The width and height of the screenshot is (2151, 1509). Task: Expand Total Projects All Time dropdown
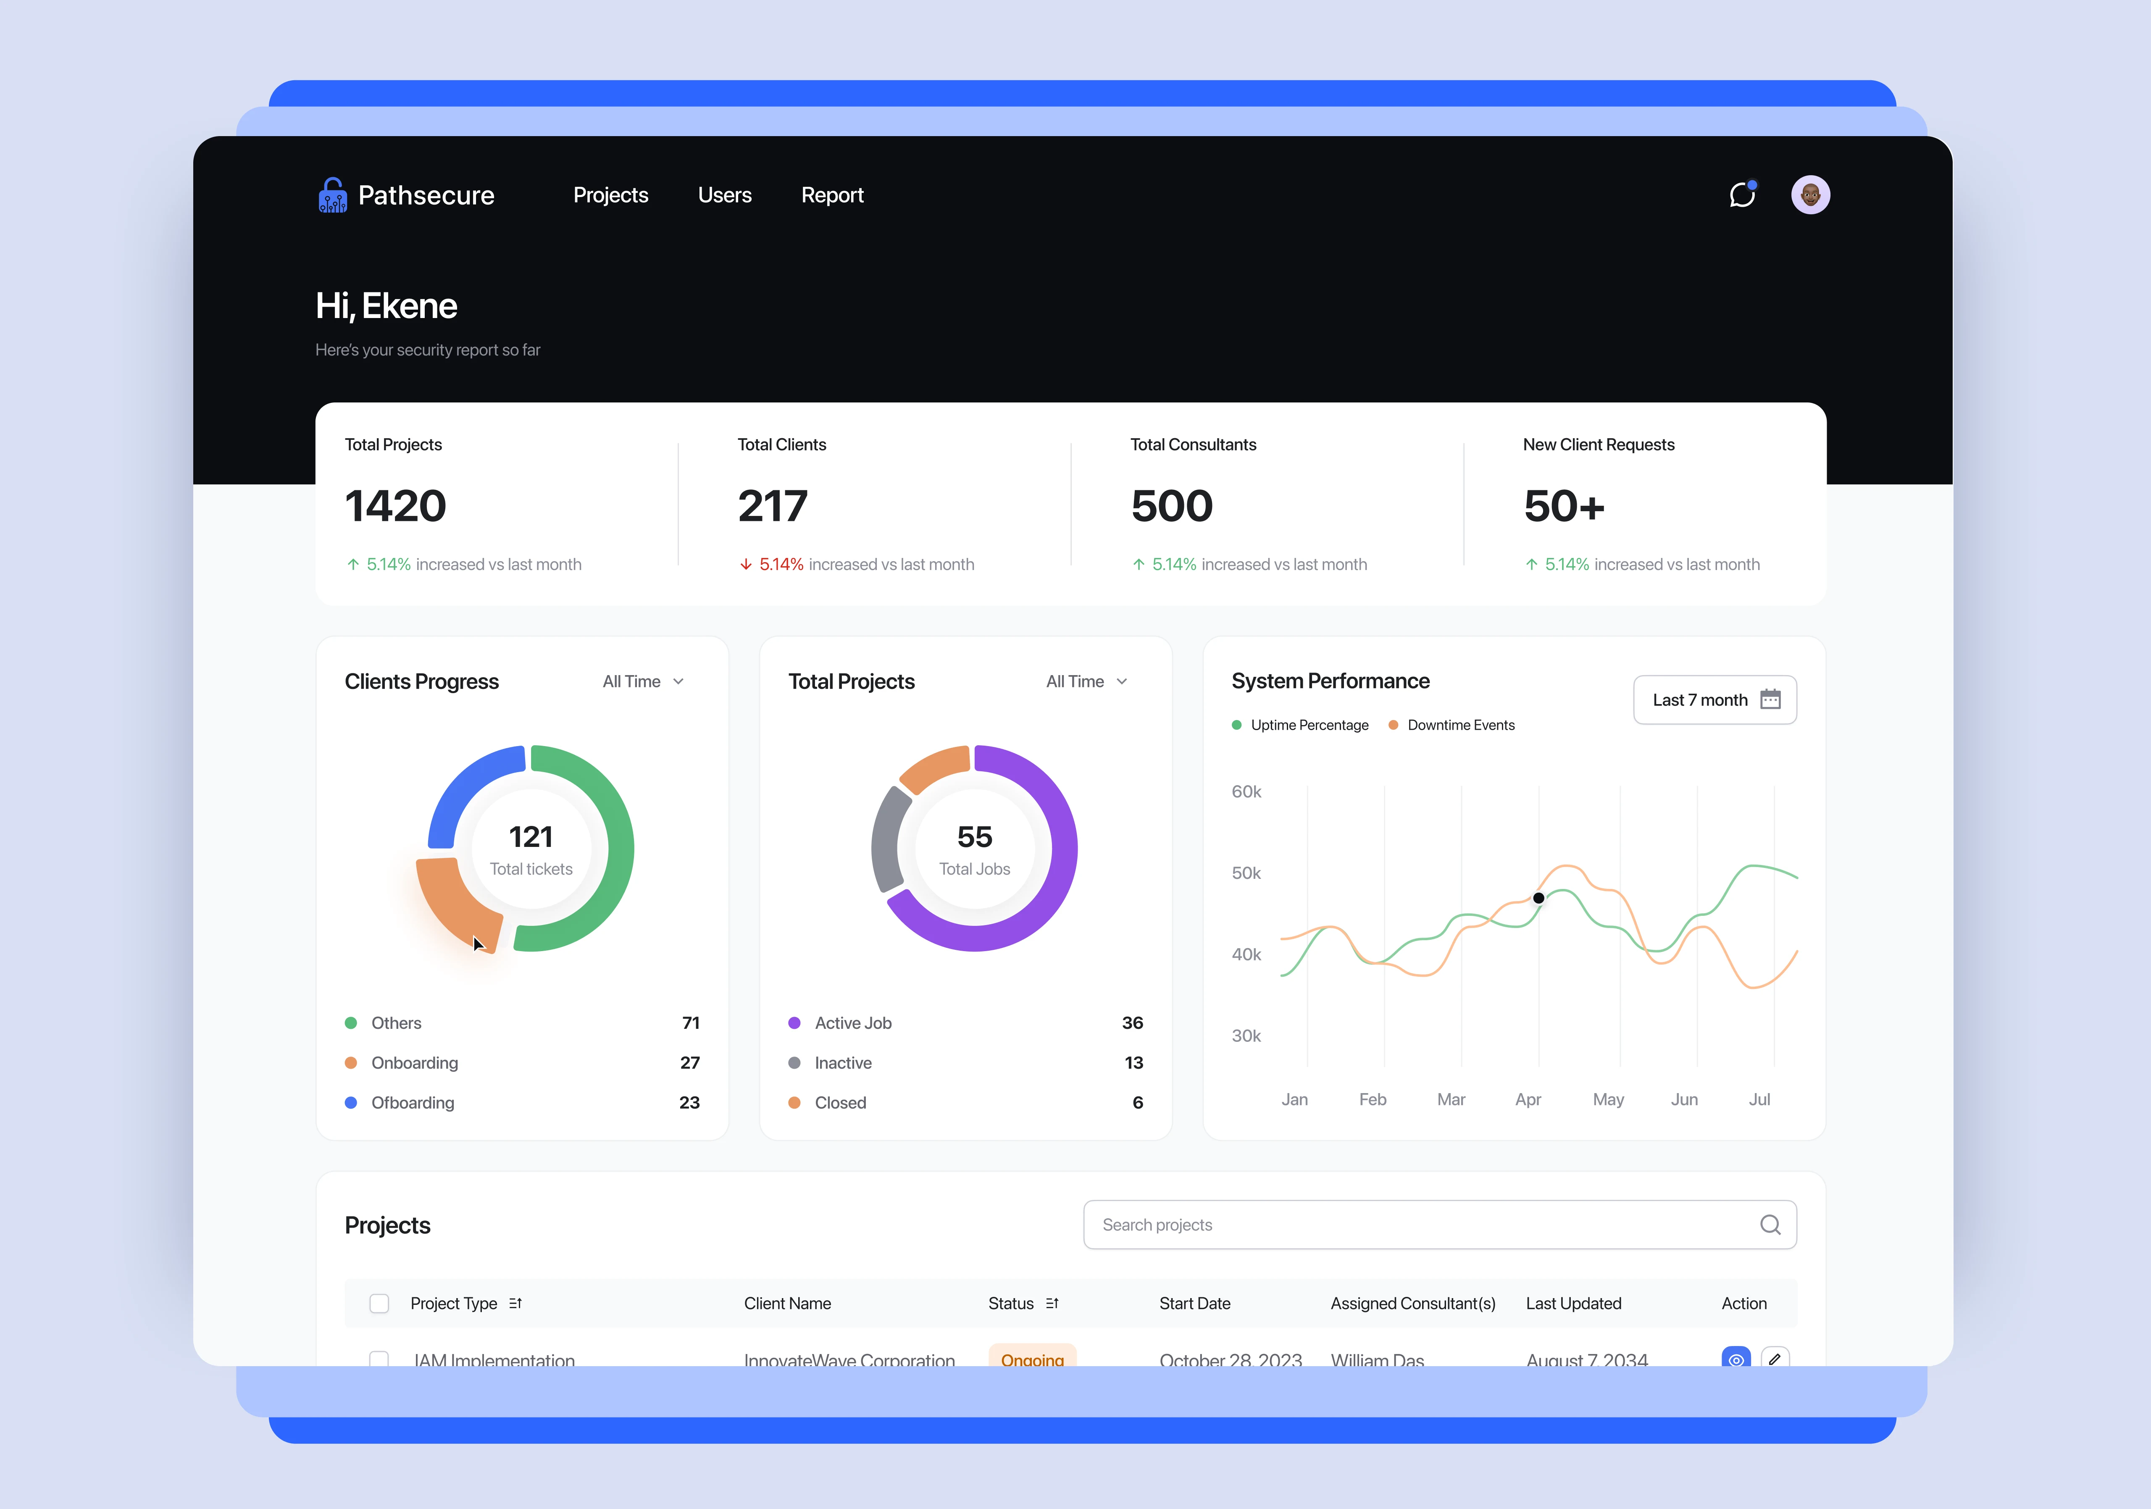[1087, 681]
